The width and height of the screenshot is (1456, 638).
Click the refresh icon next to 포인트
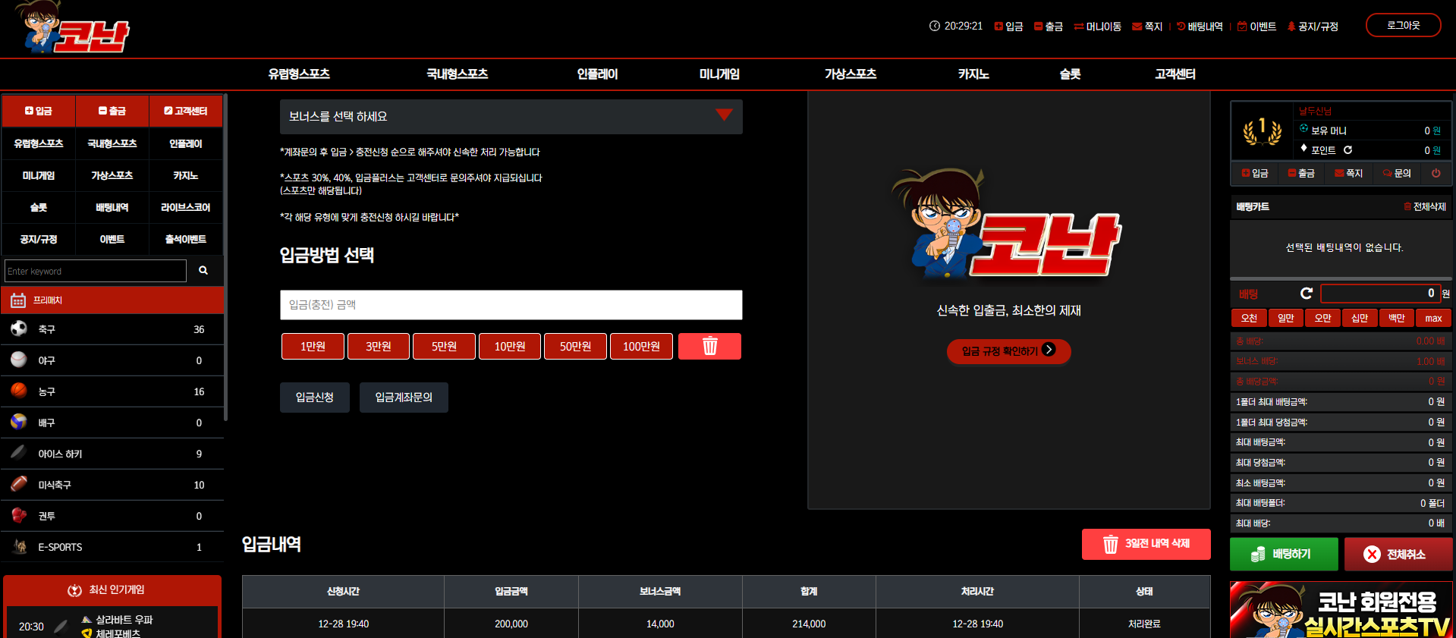[x=1348, y=150]
